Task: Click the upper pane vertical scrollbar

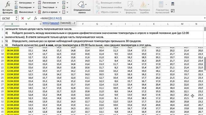Action: pos(205,29)
